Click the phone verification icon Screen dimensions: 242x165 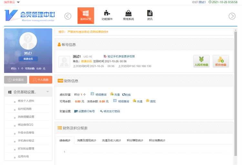tap(105, 56)
